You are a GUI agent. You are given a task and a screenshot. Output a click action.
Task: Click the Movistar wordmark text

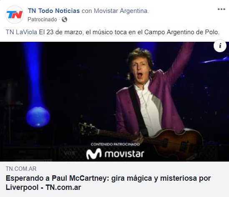click(124, 154)
